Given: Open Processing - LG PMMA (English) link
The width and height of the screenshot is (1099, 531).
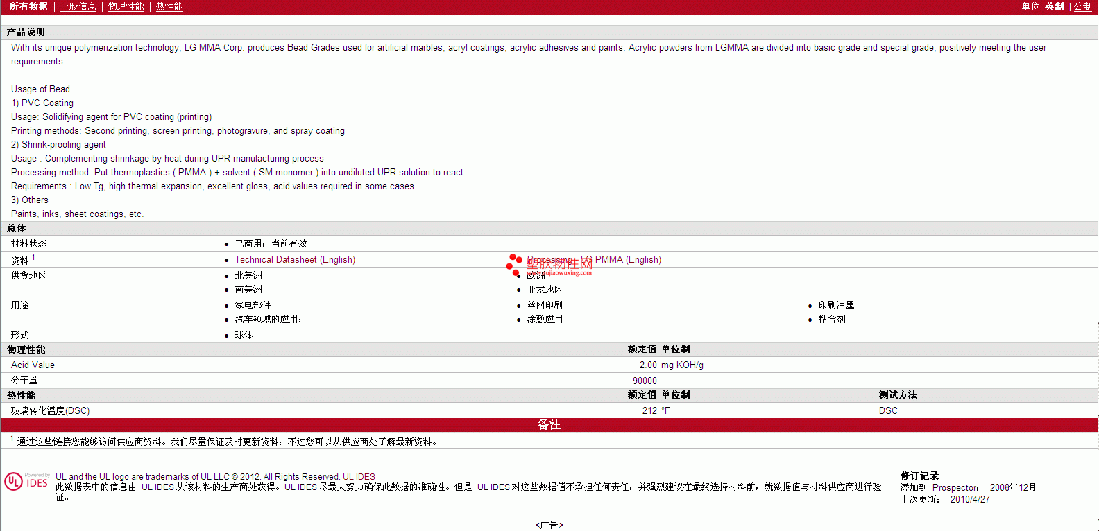Looking at the screenshot, I should point(594,260).
